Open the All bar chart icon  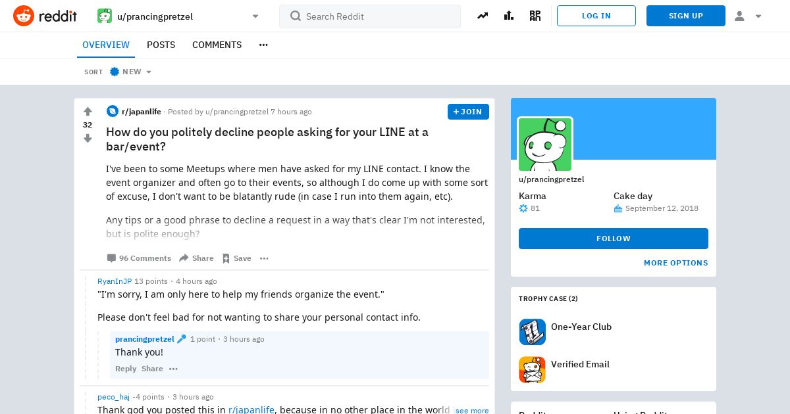509,16
